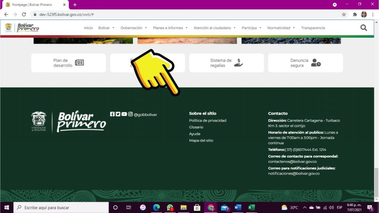Expand the Planes e informes dropdown
This screenshot has height=213, width=379.
point(170,28)
